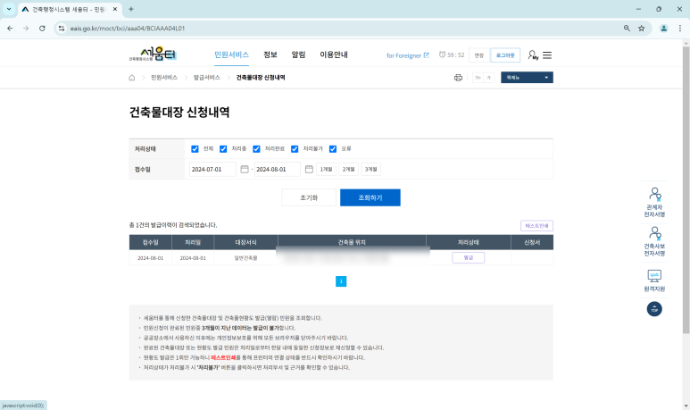690x410 pixels.
Task: Close the 세움터 browser tab
Action: (x=115, y=9)
